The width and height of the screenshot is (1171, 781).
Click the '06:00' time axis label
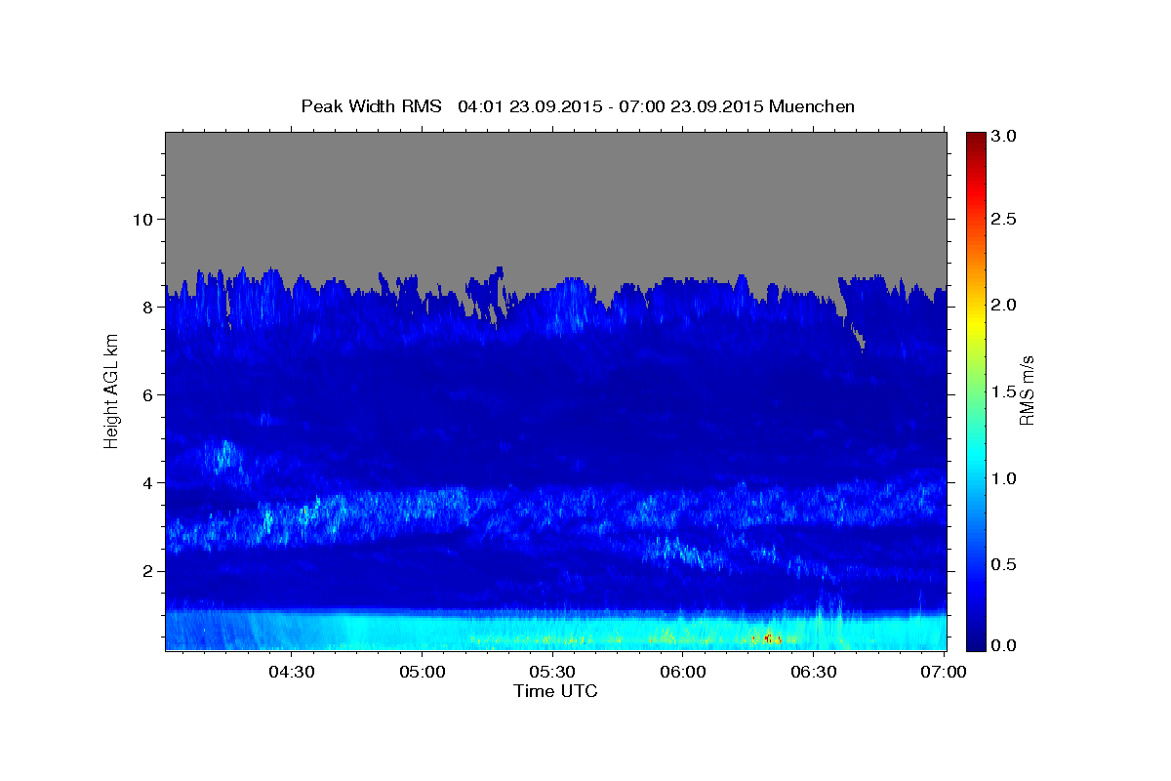click(x=683, y=672)
